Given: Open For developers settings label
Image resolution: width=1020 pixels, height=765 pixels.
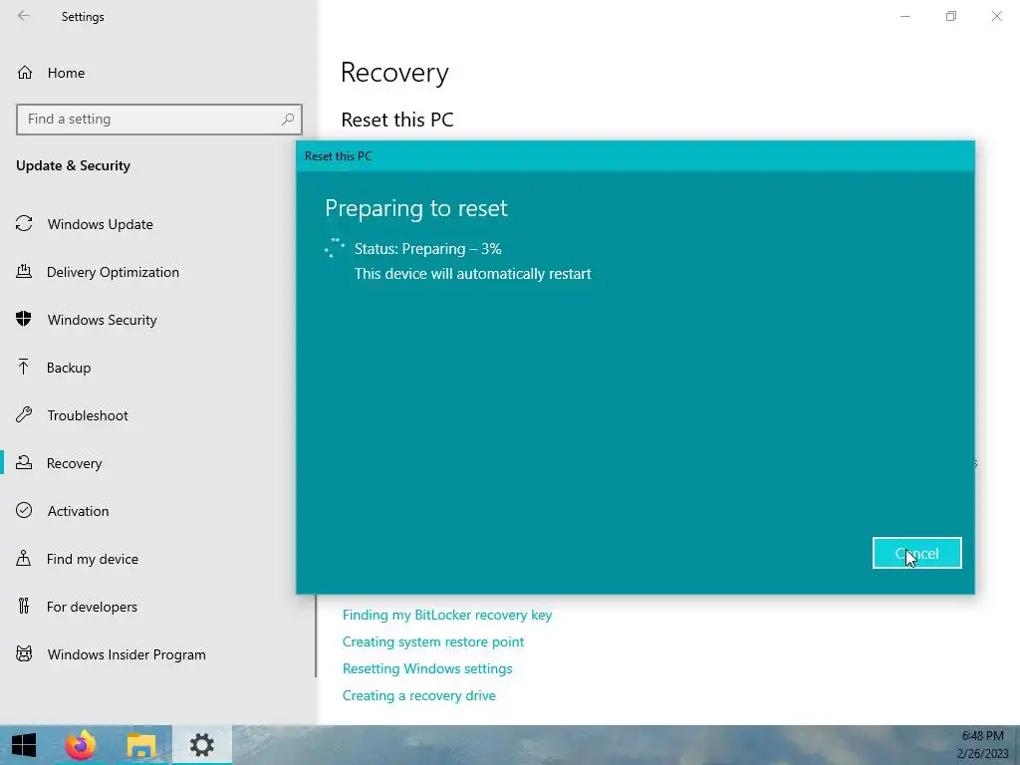Looking at the screenshot, I should click(x=92, y=607).
